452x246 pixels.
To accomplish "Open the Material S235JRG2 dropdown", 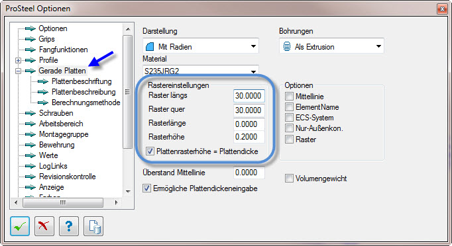I will coord(201,71).
